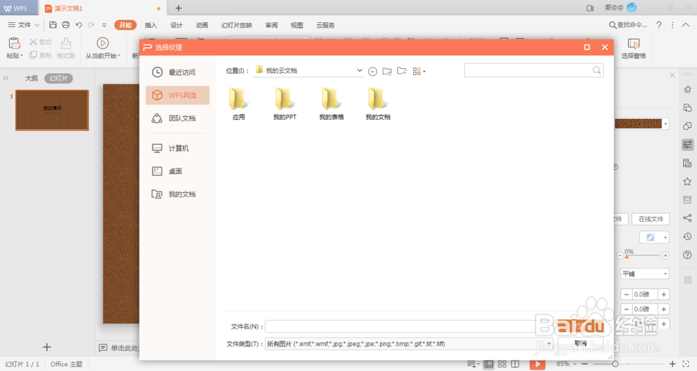697x371 pixels.
Task: Click the print icon
Action: [x=66, y=25]
